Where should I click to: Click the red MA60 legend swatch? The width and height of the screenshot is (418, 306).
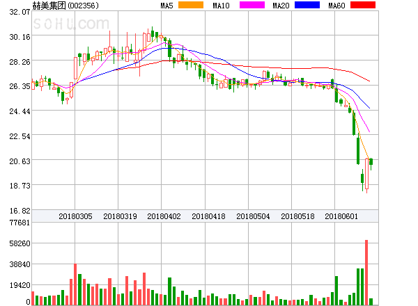[x=363, y=5]
